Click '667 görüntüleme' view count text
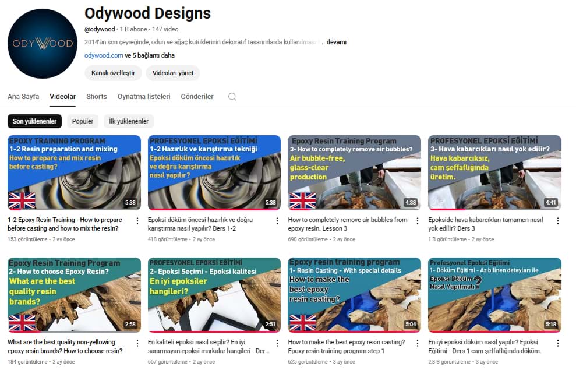This screenshot has height=370, width=576. point(168,361)
